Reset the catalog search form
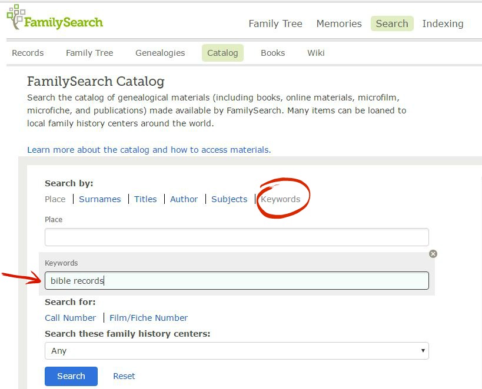This screenshot has height=389, width=482. coord(124,376)
